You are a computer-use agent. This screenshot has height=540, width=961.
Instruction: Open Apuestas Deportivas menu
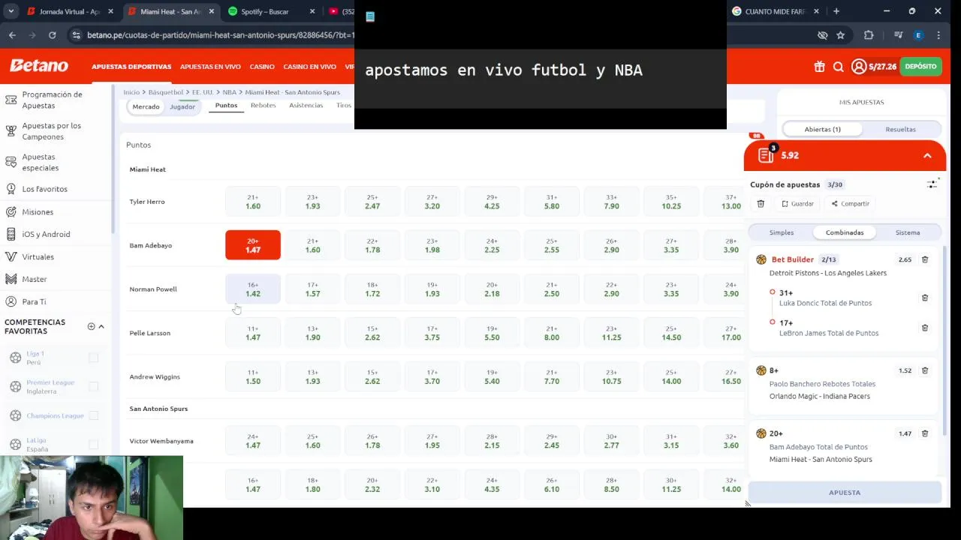point(131,67)
